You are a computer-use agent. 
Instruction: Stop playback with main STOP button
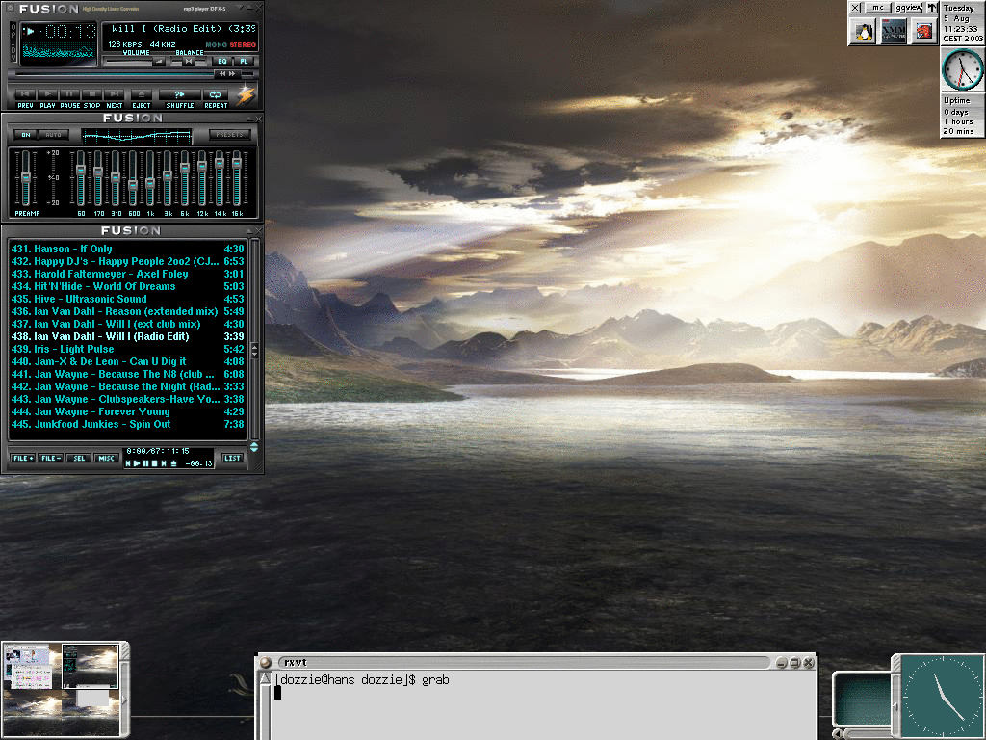pyautogui.click(x=91, y=95)
